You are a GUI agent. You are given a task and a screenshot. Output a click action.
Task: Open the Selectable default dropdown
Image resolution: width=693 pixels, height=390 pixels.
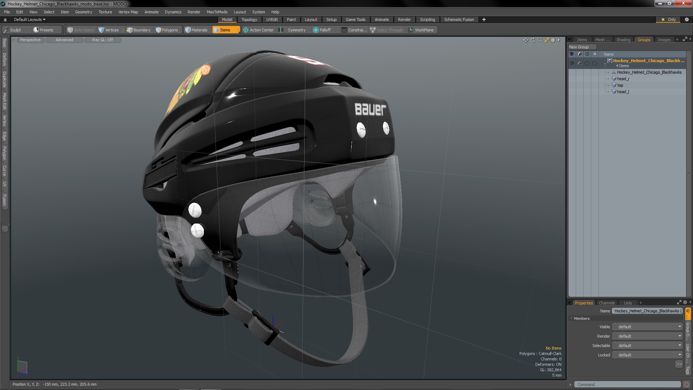coord(650,346)
